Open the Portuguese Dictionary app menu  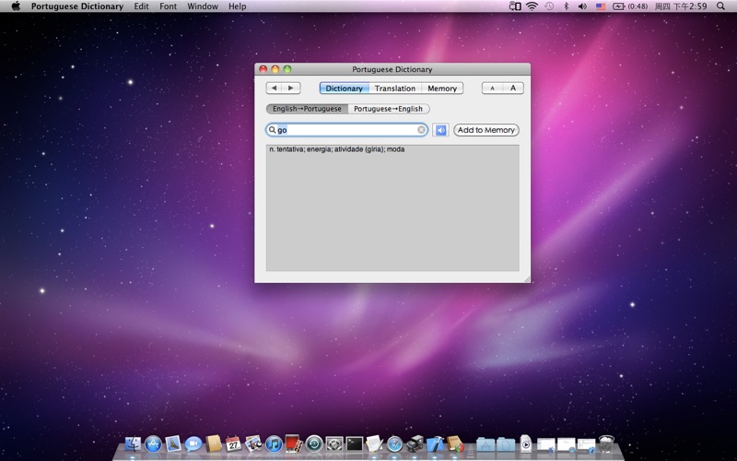[x=77, y=6]
